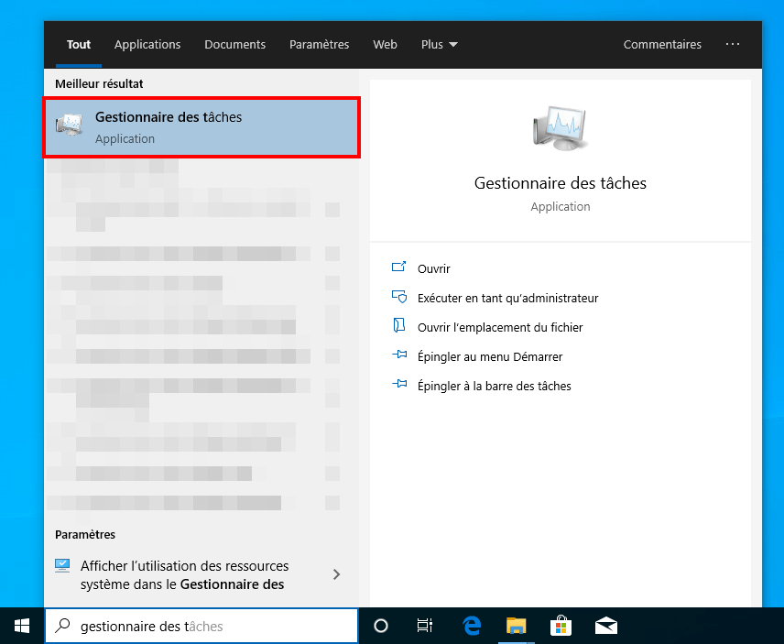The height and width of the screenshot is (644, 784).
Task: Switch to the Web tab
Action: tap(385, 45)
